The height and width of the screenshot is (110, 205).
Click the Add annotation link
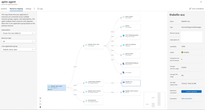tap(187, 99)
